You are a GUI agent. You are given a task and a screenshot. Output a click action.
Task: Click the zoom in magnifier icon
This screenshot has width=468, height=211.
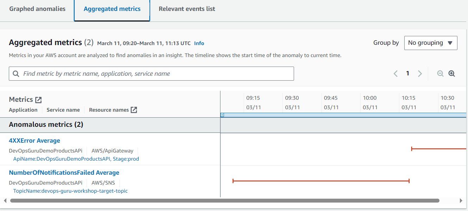[452, 74]
